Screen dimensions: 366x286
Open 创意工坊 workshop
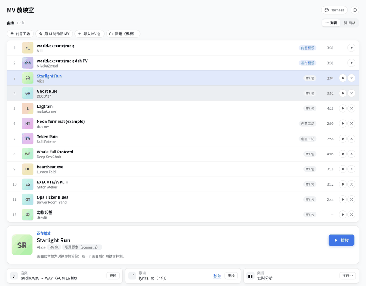coord(20,34)
